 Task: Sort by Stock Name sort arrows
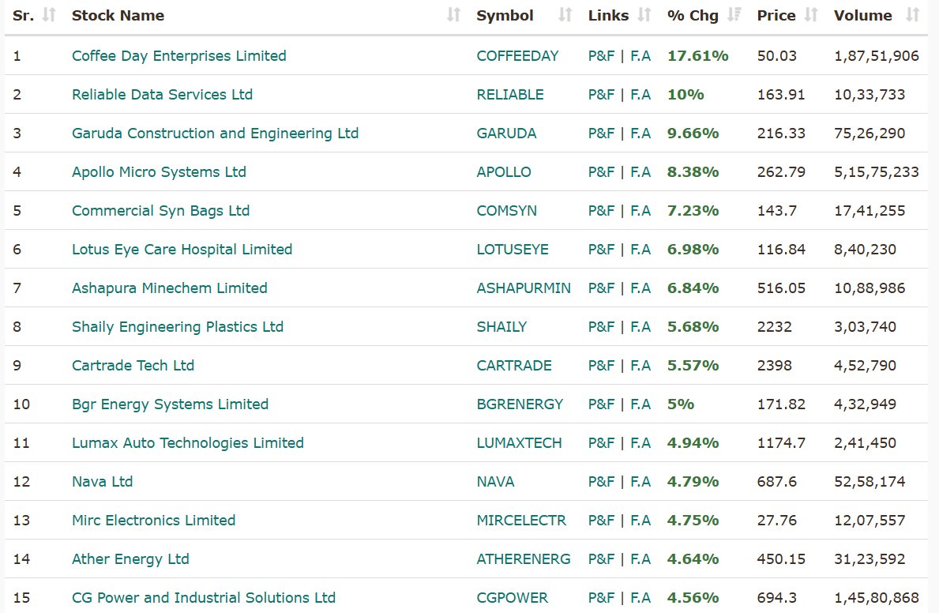coord(454,15)
